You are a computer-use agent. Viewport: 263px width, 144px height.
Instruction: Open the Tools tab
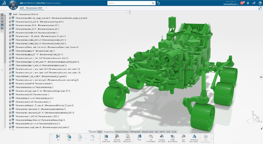pyautogui.click(x=168, y=132)
